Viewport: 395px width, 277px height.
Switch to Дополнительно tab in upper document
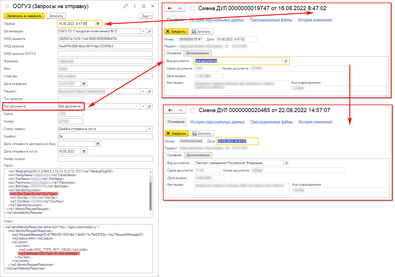pos(197,53)
